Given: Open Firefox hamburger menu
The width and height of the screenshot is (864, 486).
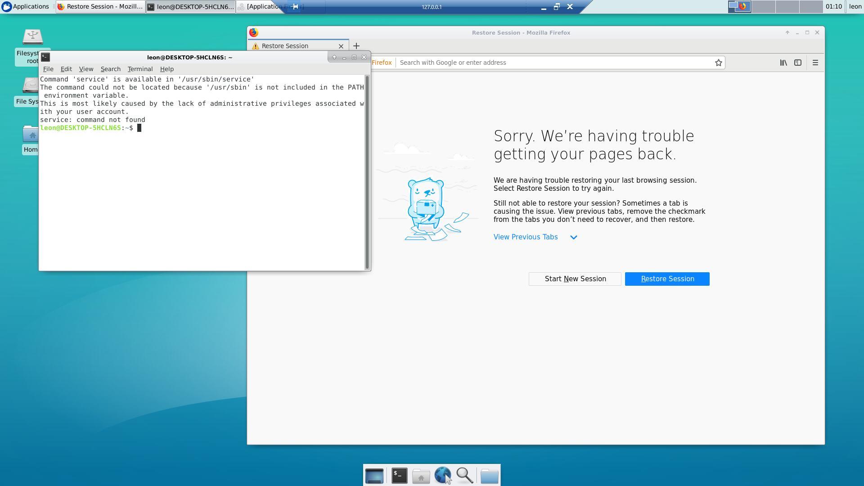Looking at the screenshot, I should (x=815, y=63).
